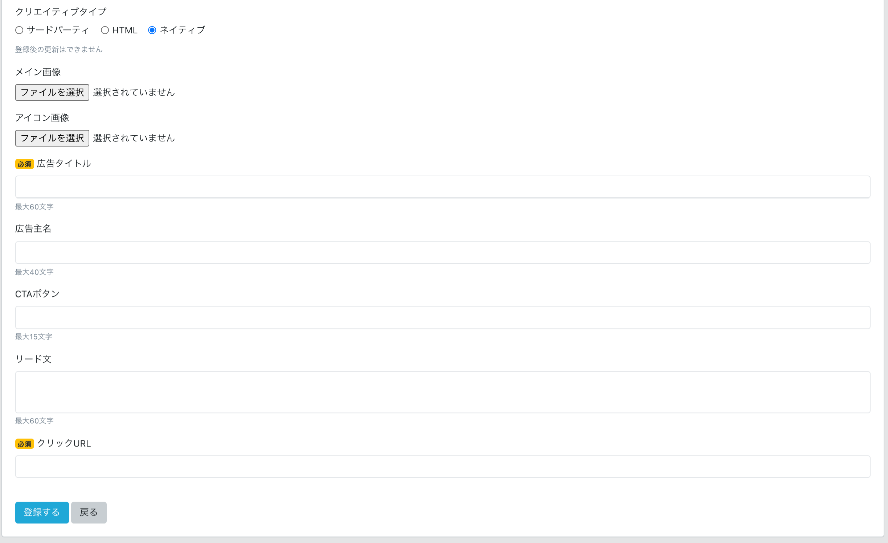
Task: Click the 必須 badge beside 広告タイトル
Action: (24, 164)
